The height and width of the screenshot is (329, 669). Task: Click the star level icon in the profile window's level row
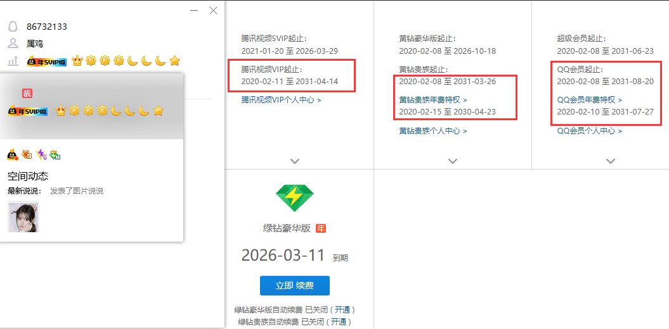(x=174, y=61)
